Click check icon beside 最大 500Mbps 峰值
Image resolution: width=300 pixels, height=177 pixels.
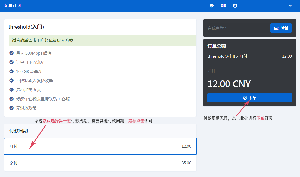[11, 53]
